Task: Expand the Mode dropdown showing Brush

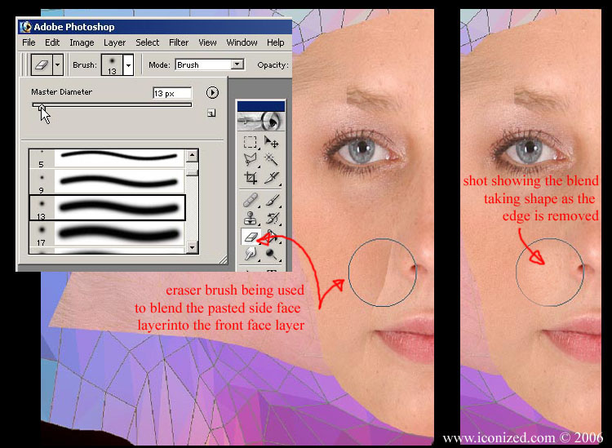Action: click(237, 64)
